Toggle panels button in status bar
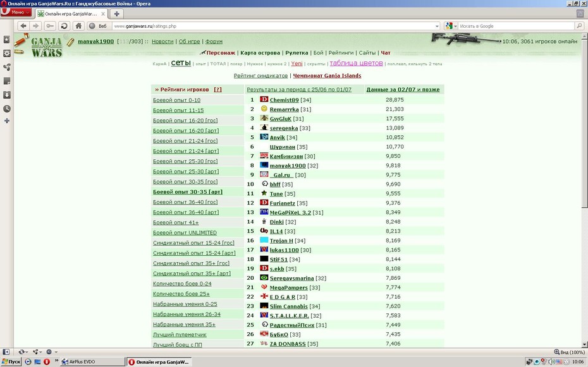The image size is (588, 367). tap(6, 352)
